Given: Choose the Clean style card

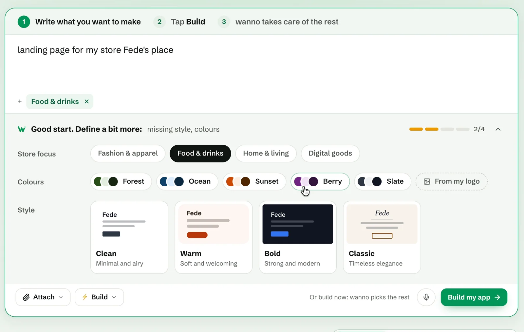Looking at the screenshot, I should pyautogui.click(x=129, y=237).
